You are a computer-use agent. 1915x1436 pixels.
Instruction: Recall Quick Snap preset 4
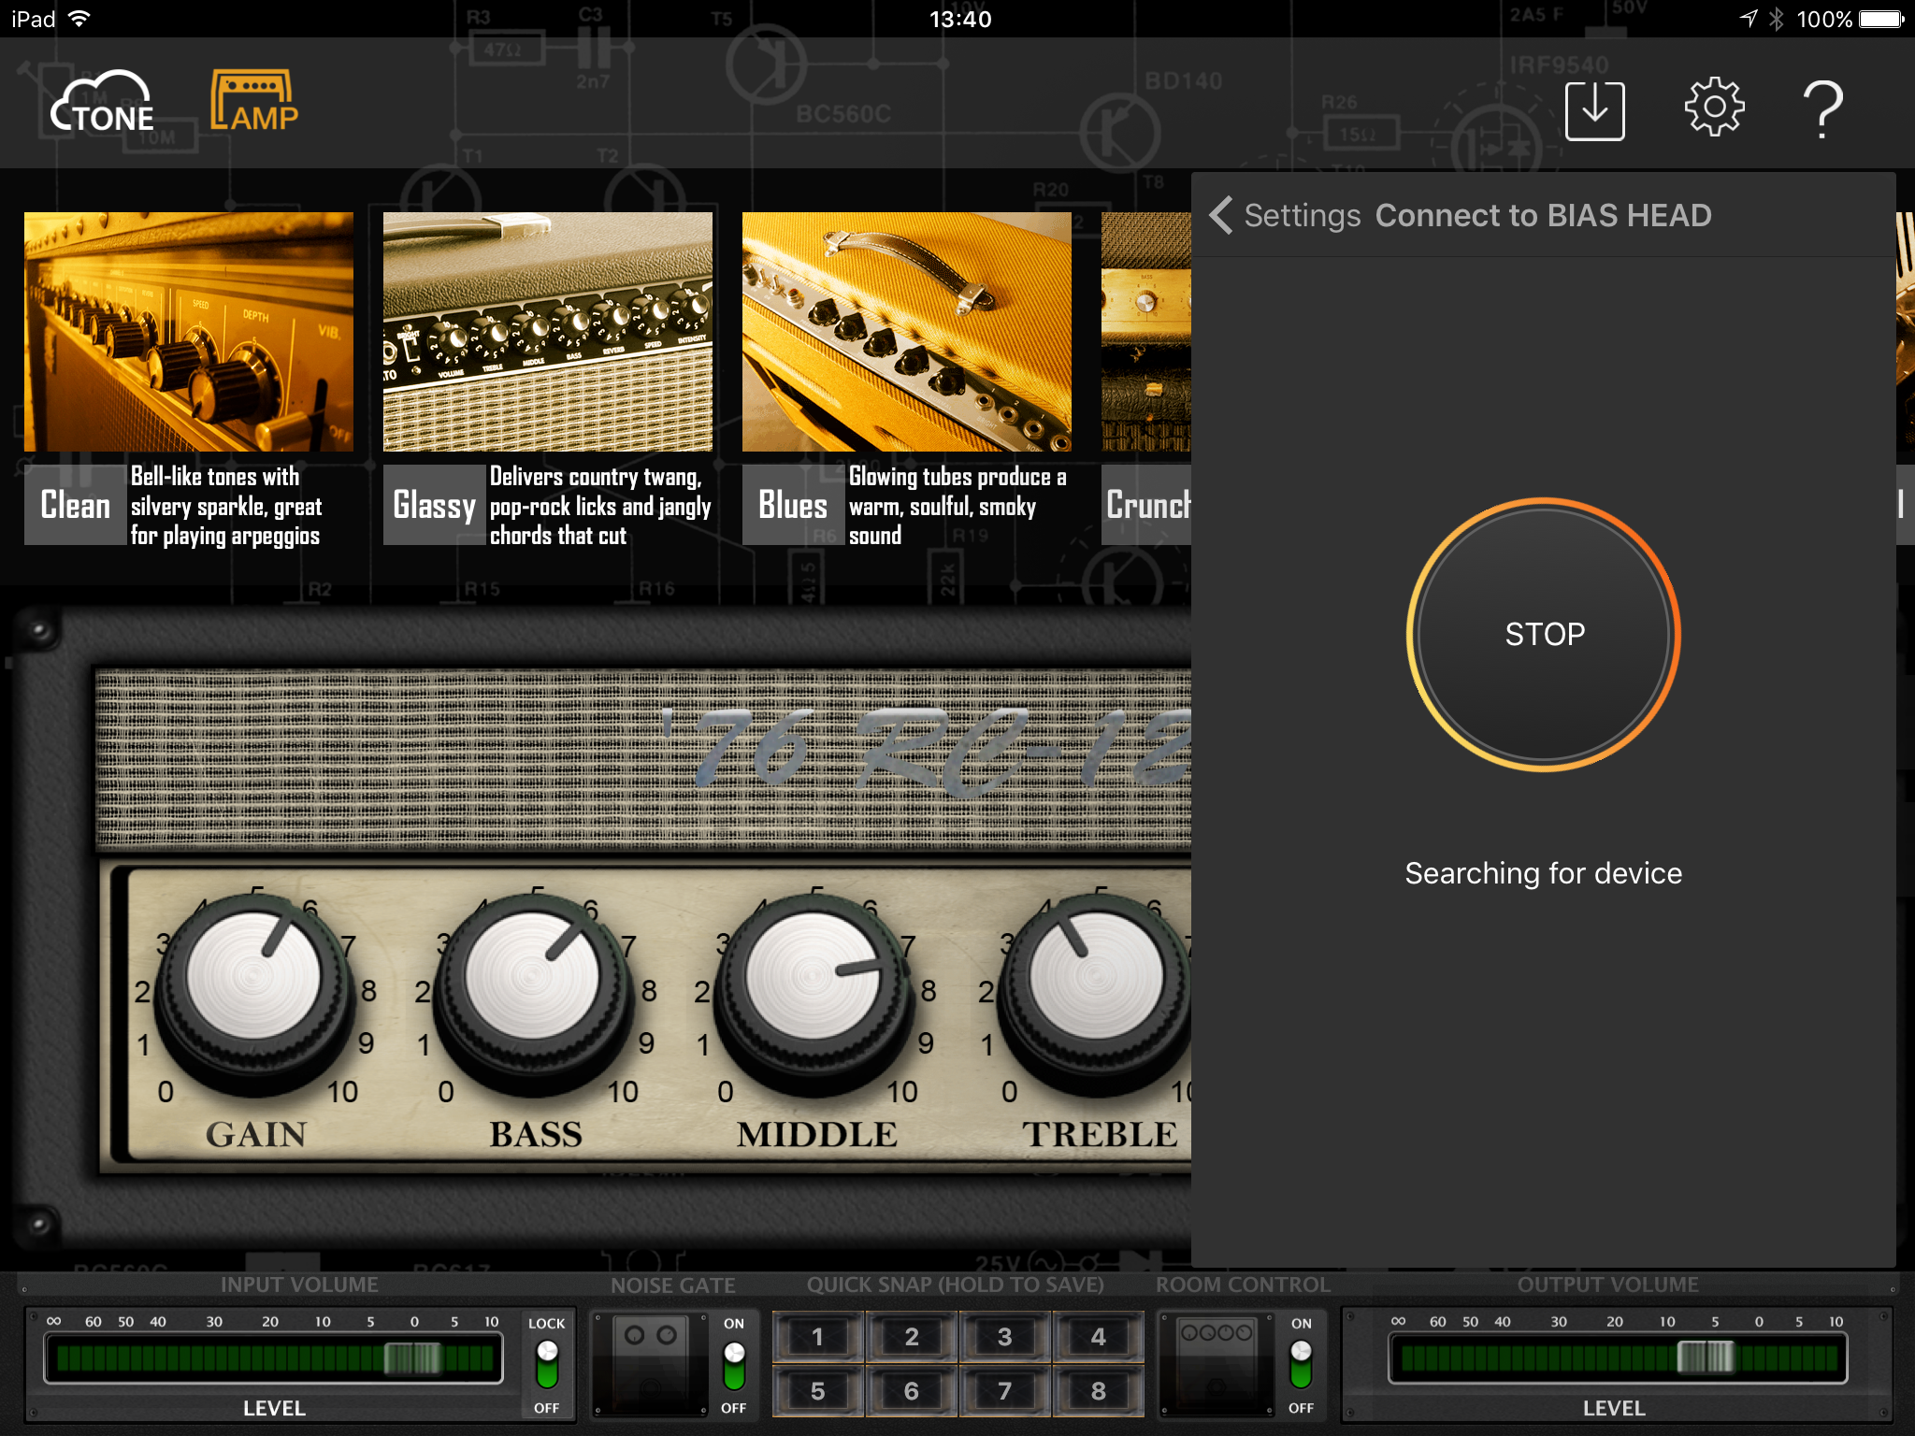pos(1099,1337)
